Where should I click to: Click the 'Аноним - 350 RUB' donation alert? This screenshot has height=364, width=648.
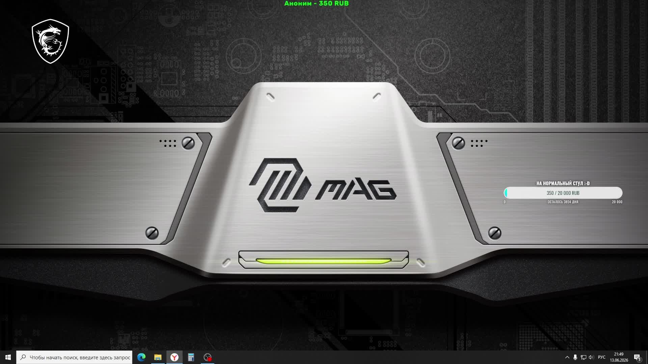click(x=317, y=3)
